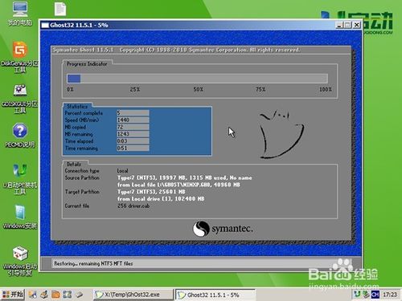The height and width of the screenshot is (301, 402).
Task: Select the Ghost32 11.5.1 - 5% taskbar button
Action: pyautogui.click(x=215, y=295)
